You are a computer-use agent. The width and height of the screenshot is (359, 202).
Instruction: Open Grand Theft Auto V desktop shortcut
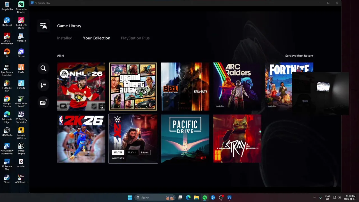coord(21,102)
